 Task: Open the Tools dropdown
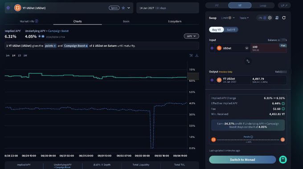244,18
